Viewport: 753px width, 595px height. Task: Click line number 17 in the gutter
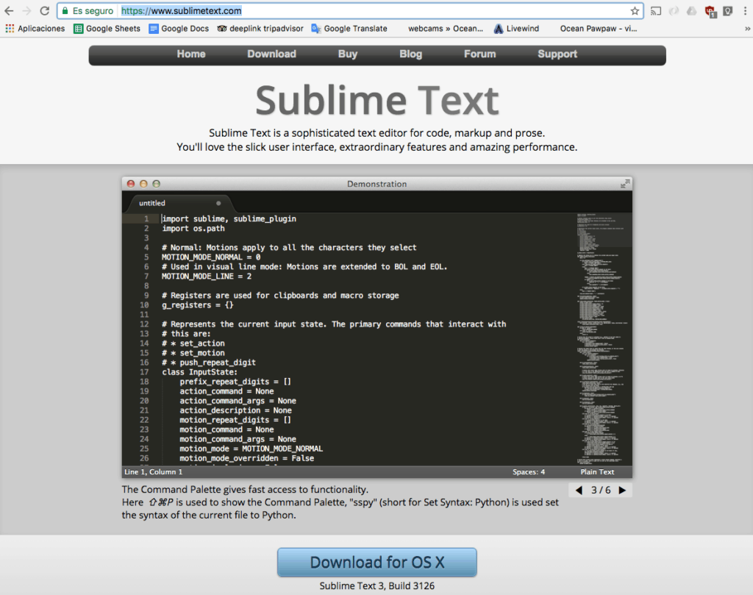144,372
